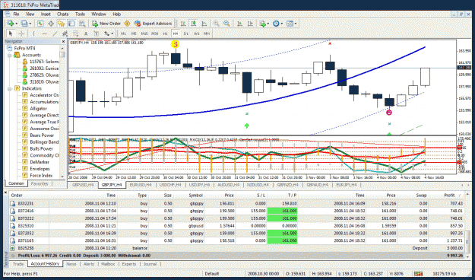Viewport: 475px width, 280px height.
Task: Open the Arrows tool dropdown arrow
Action: pos(112,33)
